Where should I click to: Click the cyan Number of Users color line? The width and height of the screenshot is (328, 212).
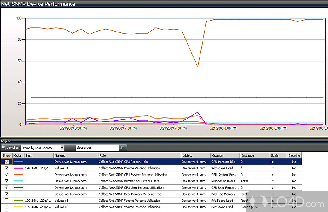pyautogui.click(x=18, y=181)
